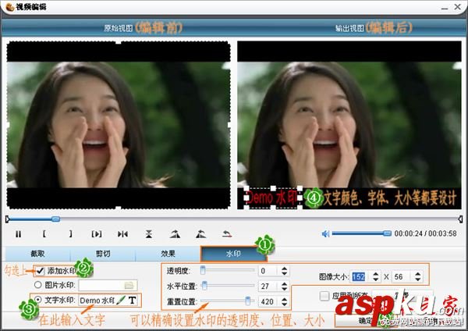
Task: Switch to the 截取 tab
Action: [x=37, y=254]
